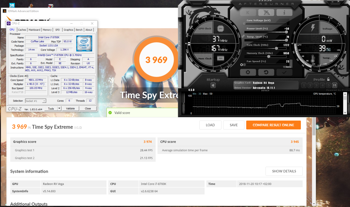Click the LOAD button in 3DMark
350x207 pixels.
tap(210, 125)
